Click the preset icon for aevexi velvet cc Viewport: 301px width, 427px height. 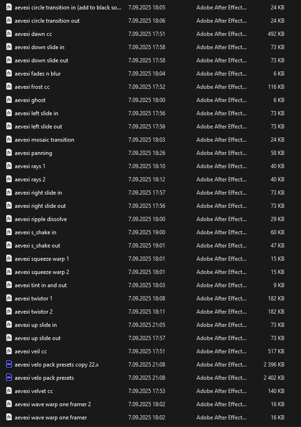[9, 391]
